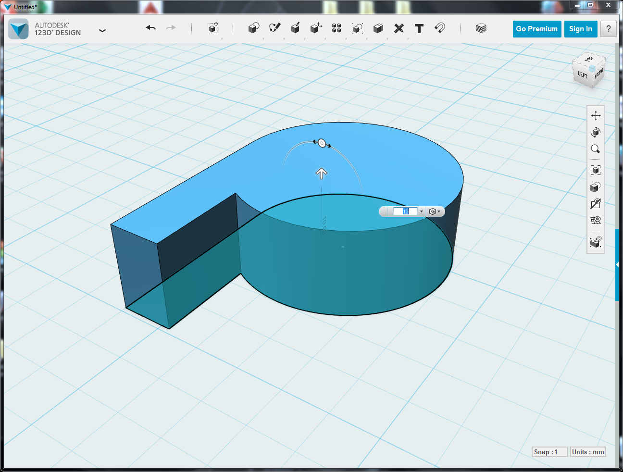Expand the 123D Design application menu

tap(102, 30)
